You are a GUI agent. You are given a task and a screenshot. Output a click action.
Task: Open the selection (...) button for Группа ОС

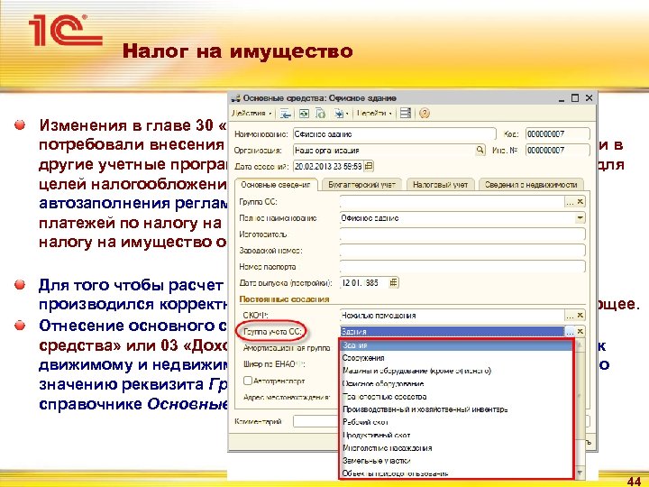pos(570,202)
